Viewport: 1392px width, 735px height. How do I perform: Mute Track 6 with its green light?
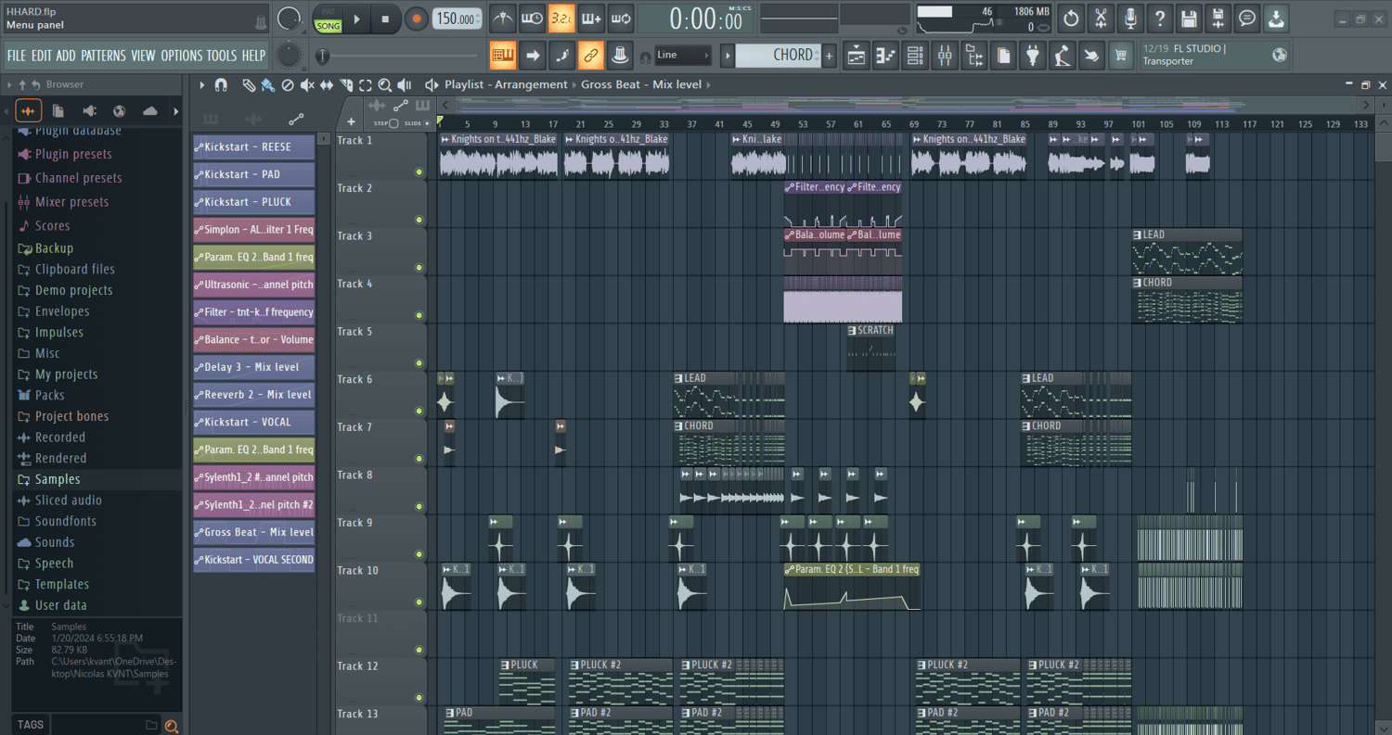point(419,411)
